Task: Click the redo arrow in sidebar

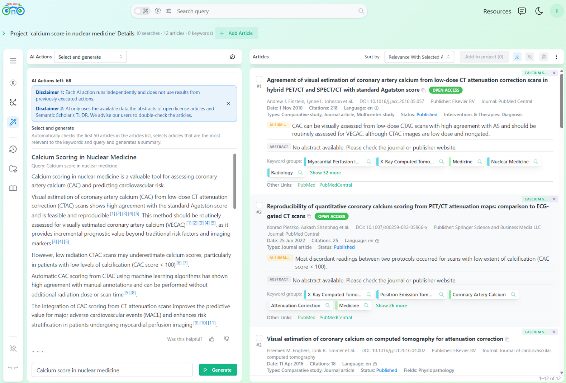Action: coord(16,368)
